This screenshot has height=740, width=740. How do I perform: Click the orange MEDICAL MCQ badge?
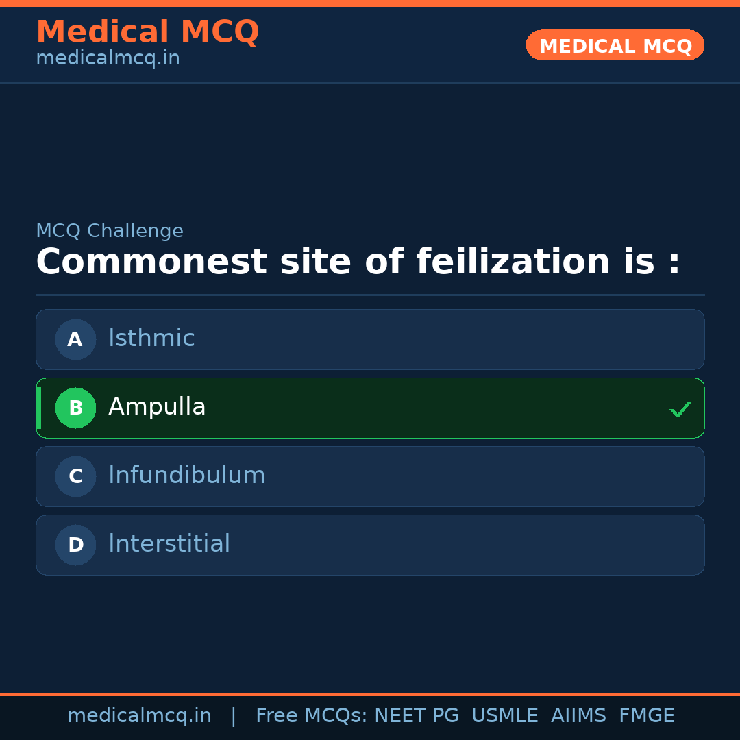pos(615,45)
